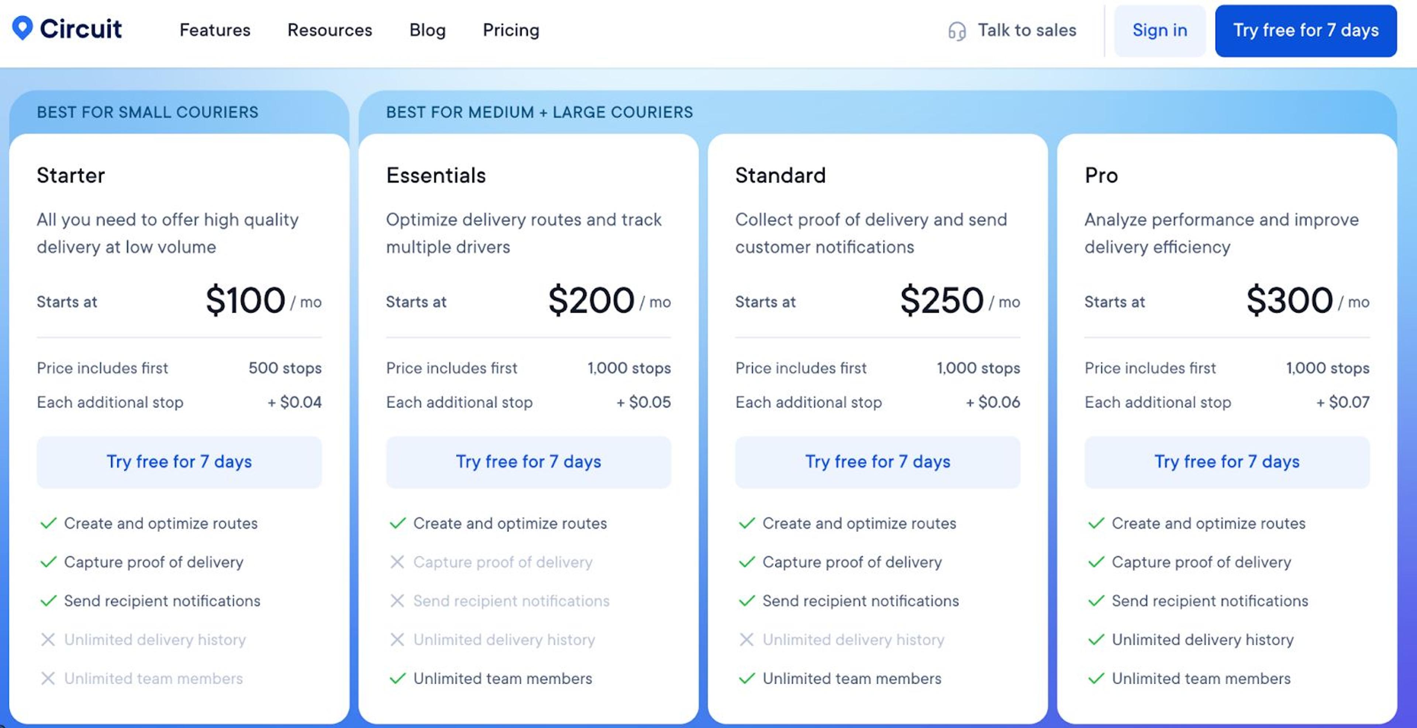This screenshot has height=728, width=1417.
Task: Click Sign in
Action: click(x=1159, y=31)
